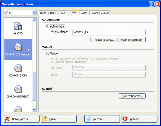The image size is (161, 126).
Task: Open the Graver tab
Action: click(105, 13)
